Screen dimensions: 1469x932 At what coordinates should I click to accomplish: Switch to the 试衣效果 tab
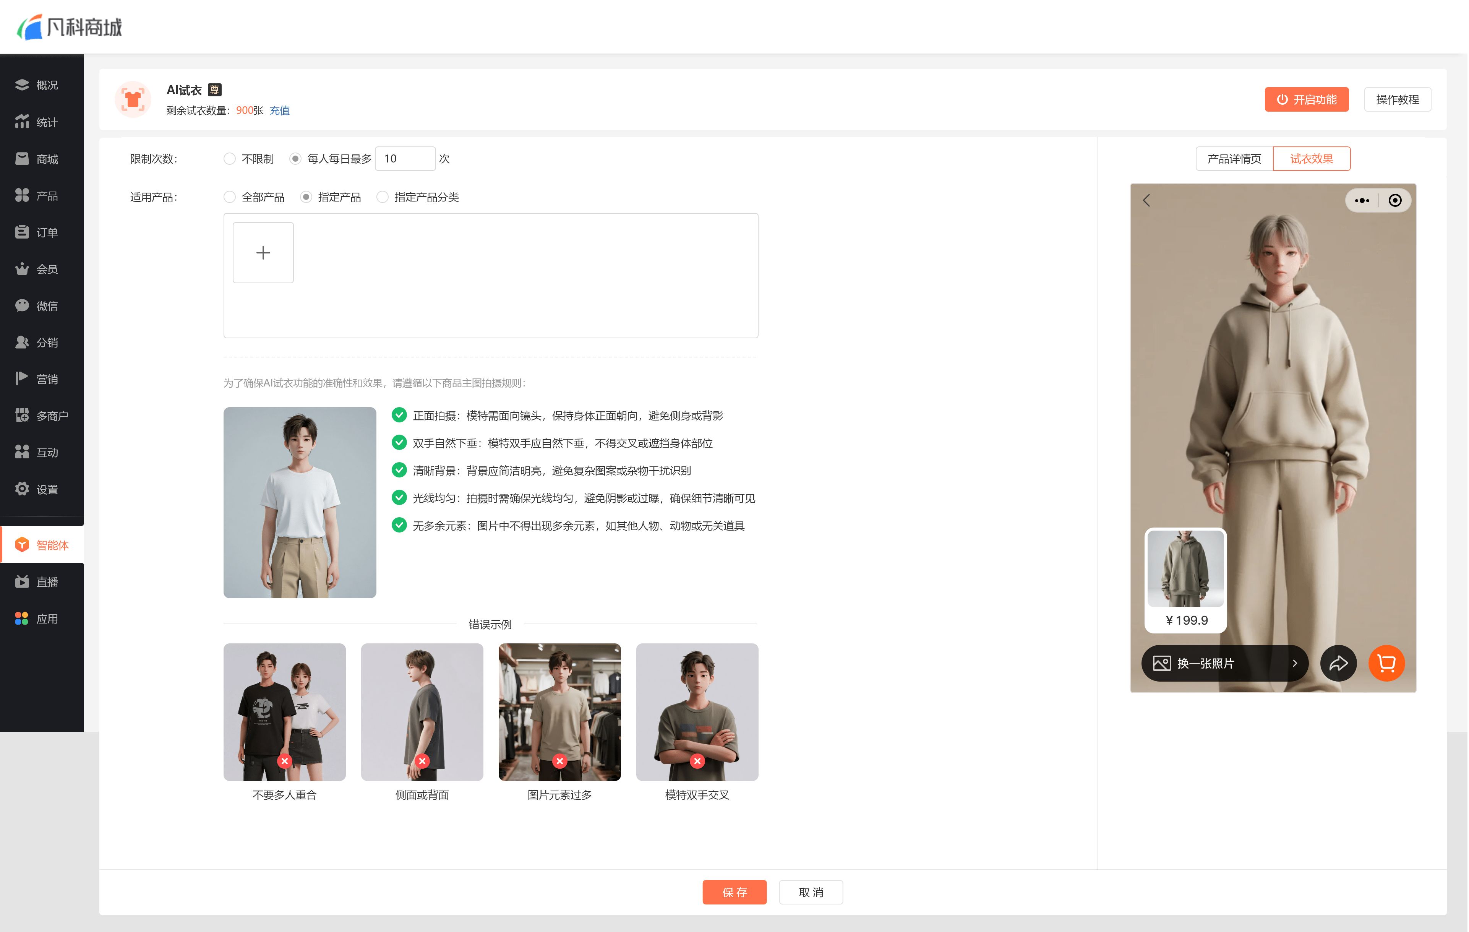[1311, 159]
